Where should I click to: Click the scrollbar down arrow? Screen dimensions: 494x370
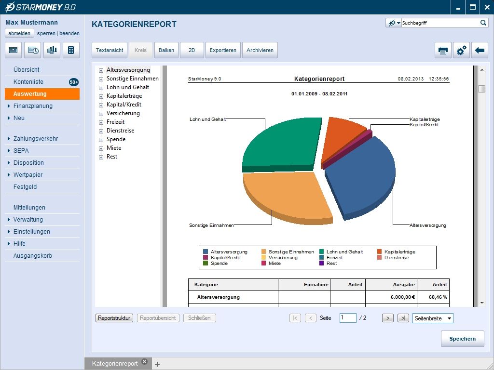482,303
